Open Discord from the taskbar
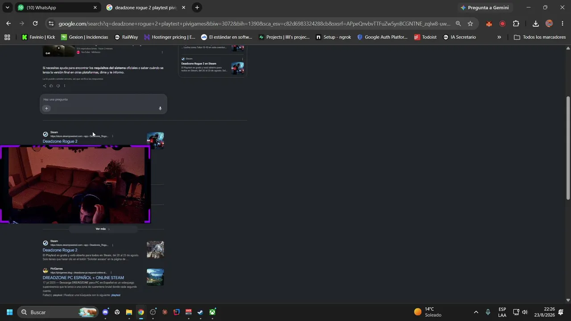Image resolution: width=571 pixels, height=321 pixels. click(x=105, y=312)
